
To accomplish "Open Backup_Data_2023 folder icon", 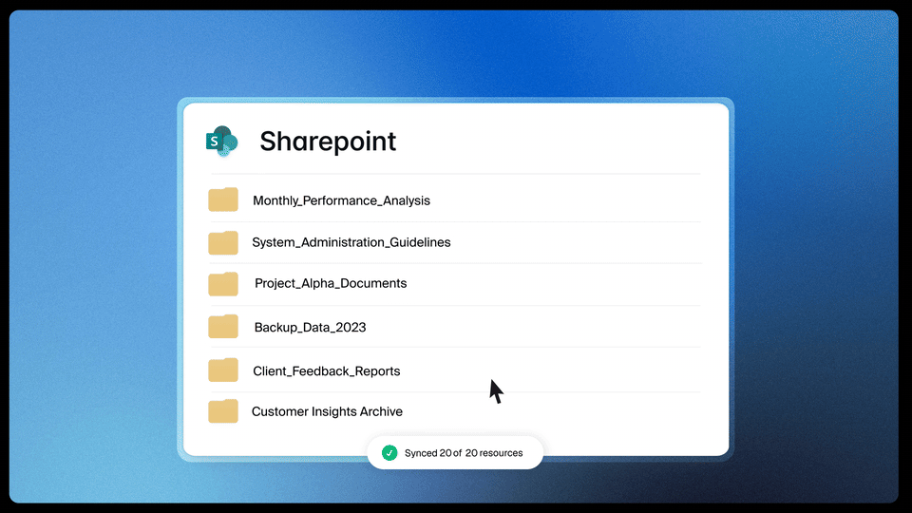I will pos(223,326).
